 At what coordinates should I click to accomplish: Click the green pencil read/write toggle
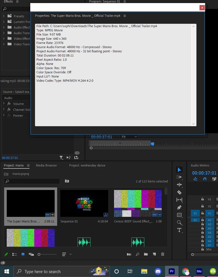[6, 254]
